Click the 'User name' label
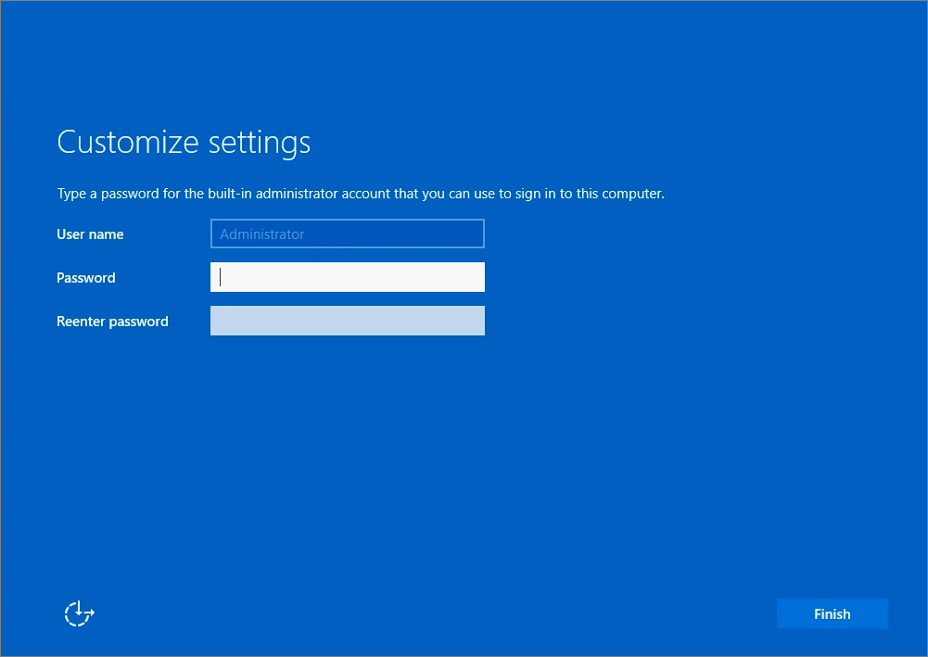Screen dimensions: 928x657 (90, 234)
